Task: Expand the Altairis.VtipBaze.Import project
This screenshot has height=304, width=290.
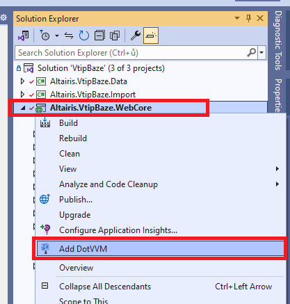Action: 22,95
